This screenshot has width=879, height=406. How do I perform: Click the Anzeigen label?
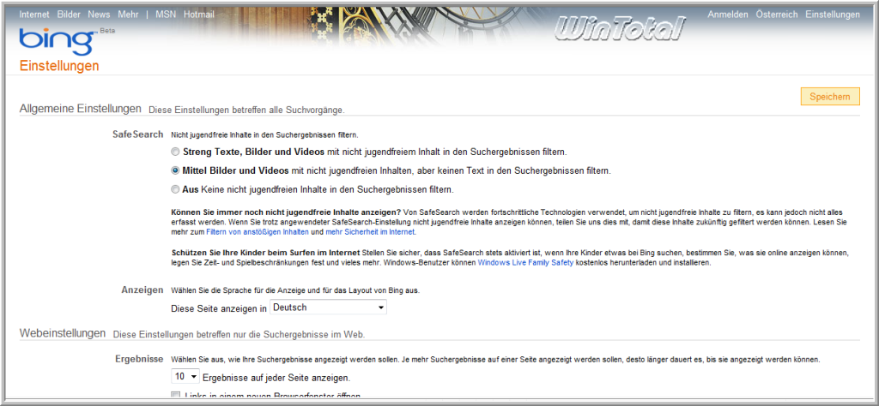point(142,290)
